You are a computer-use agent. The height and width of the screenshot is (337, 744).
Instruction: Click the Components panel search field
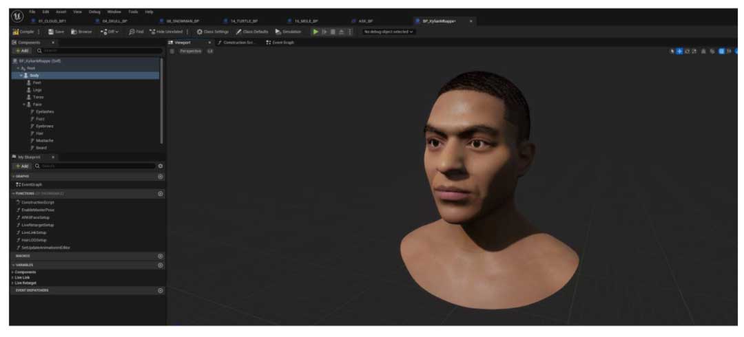click(96, 51)
